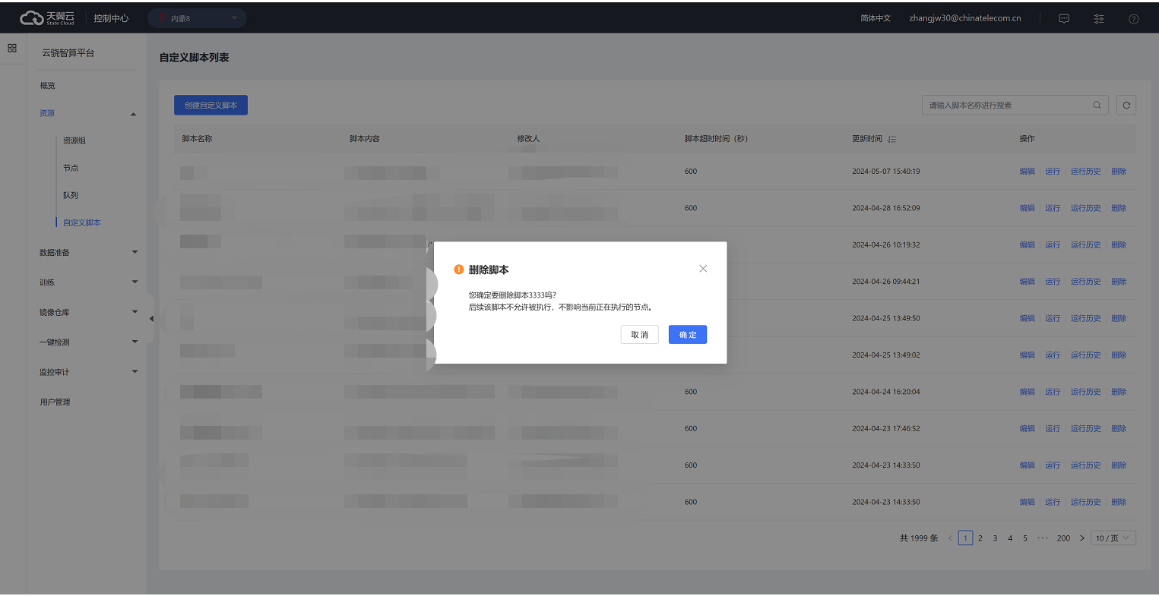Open 节点 in the sidebar
This screenshot has height=596, width=1159.
click(x=71, y=168)
